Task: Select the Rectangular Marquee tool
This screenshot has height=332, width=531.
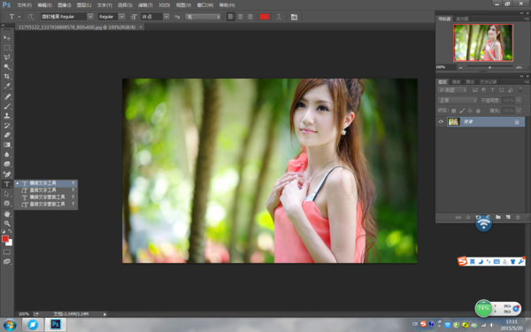Action: click(x=7, y=48)
